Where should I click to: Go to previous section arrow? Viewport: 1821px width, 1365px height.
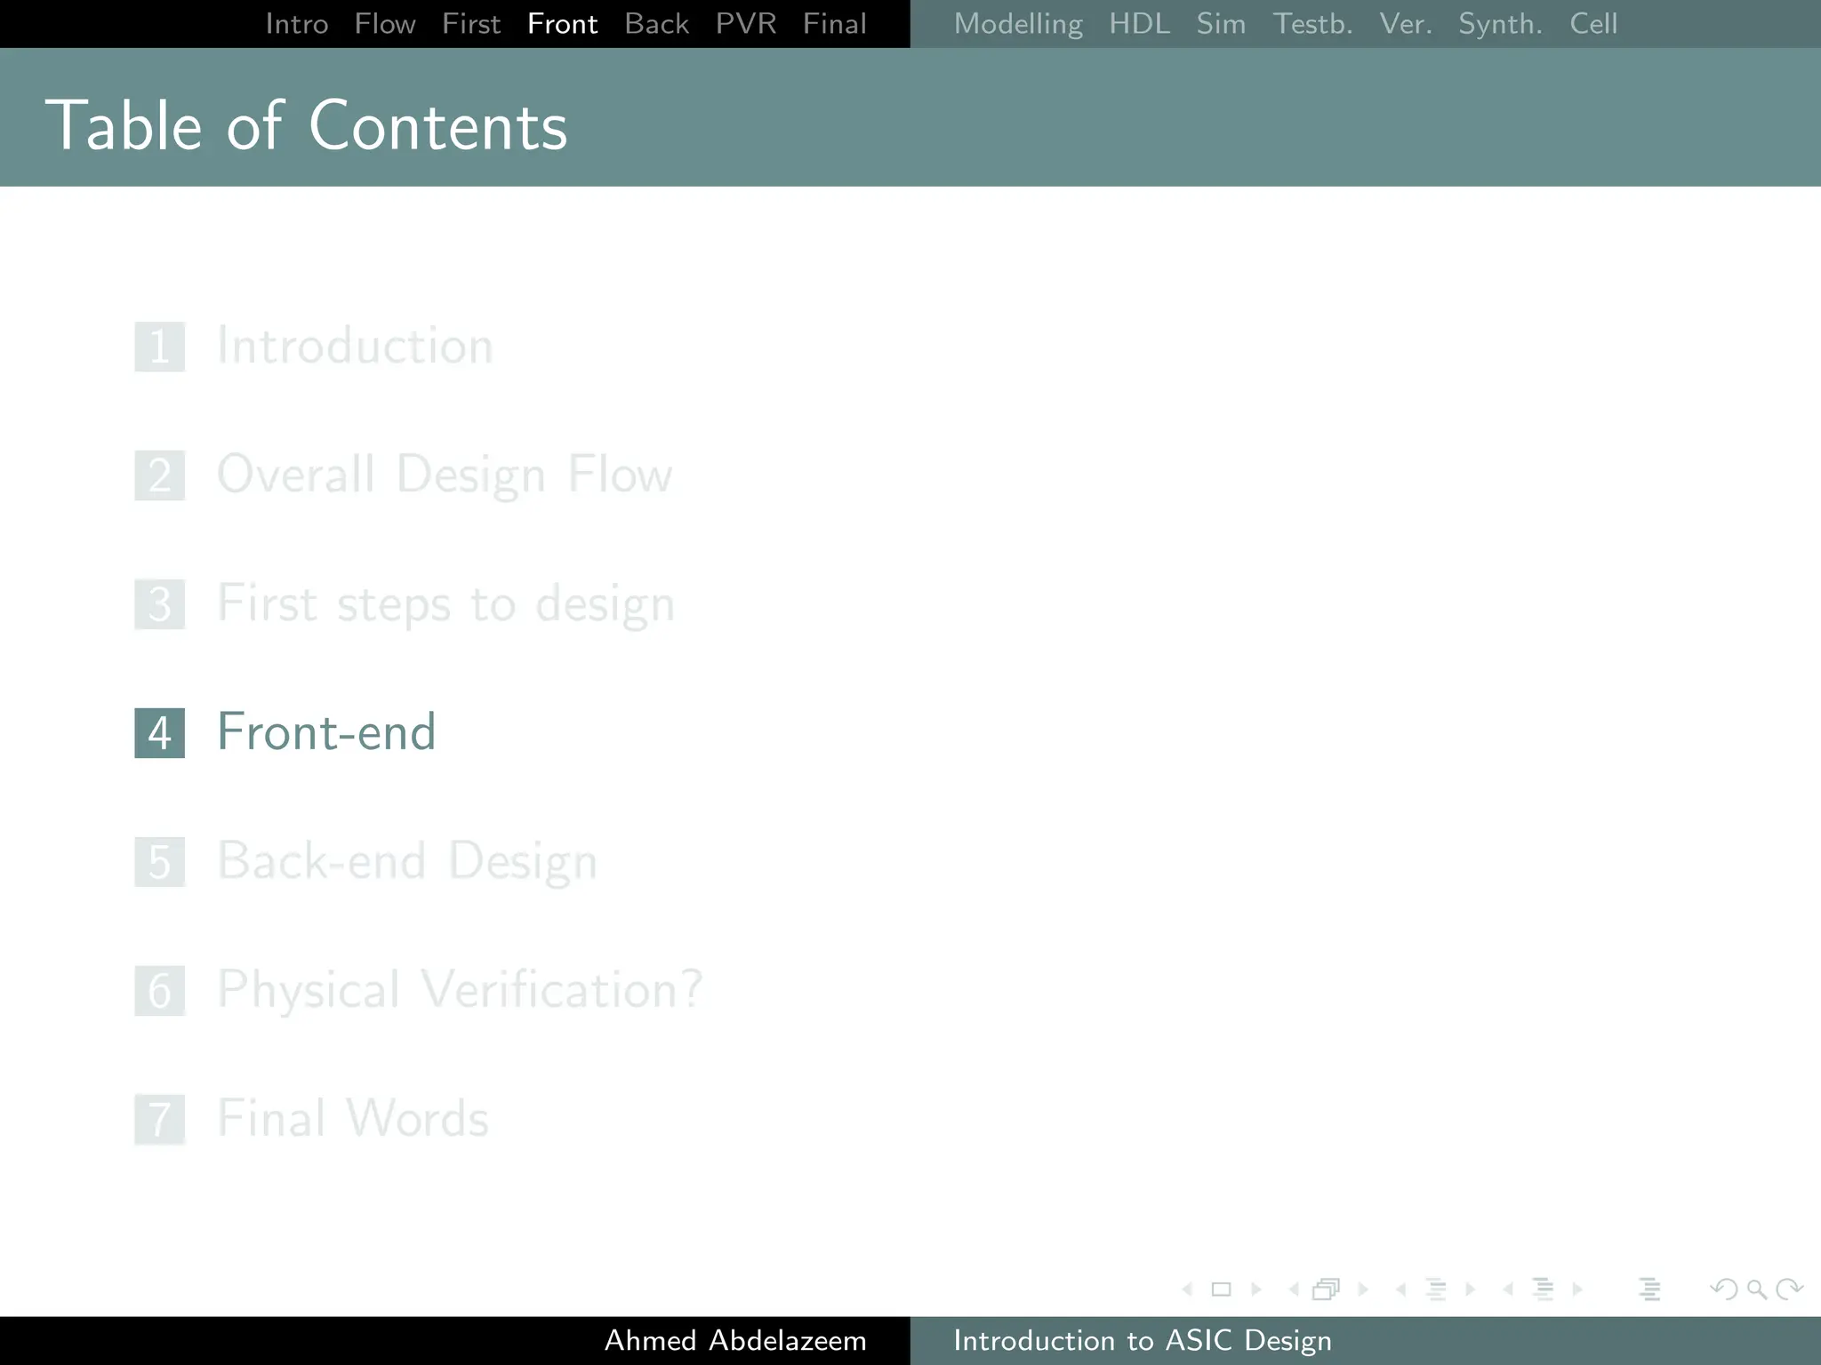click(x=1508, y=1289)
